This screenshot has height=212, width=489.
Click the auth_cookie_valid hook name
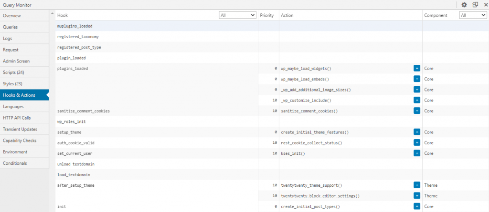pos(76,143)
